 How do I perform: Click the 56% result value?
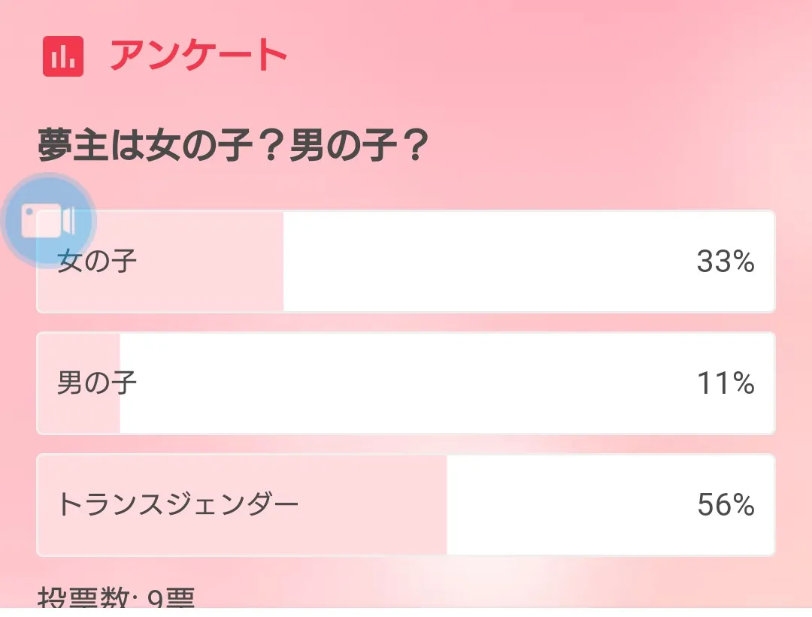point(725,505)
